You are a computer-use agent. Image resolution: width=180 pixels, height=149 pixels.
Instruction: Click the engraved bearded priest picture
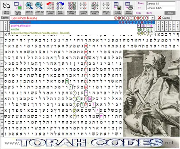pyautogui.click(x=151, y=93)
